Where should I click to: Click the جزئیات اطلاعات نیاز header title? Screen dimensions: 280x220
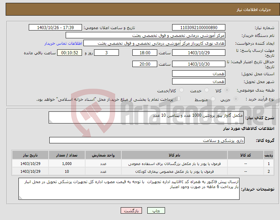coord(254,10)
